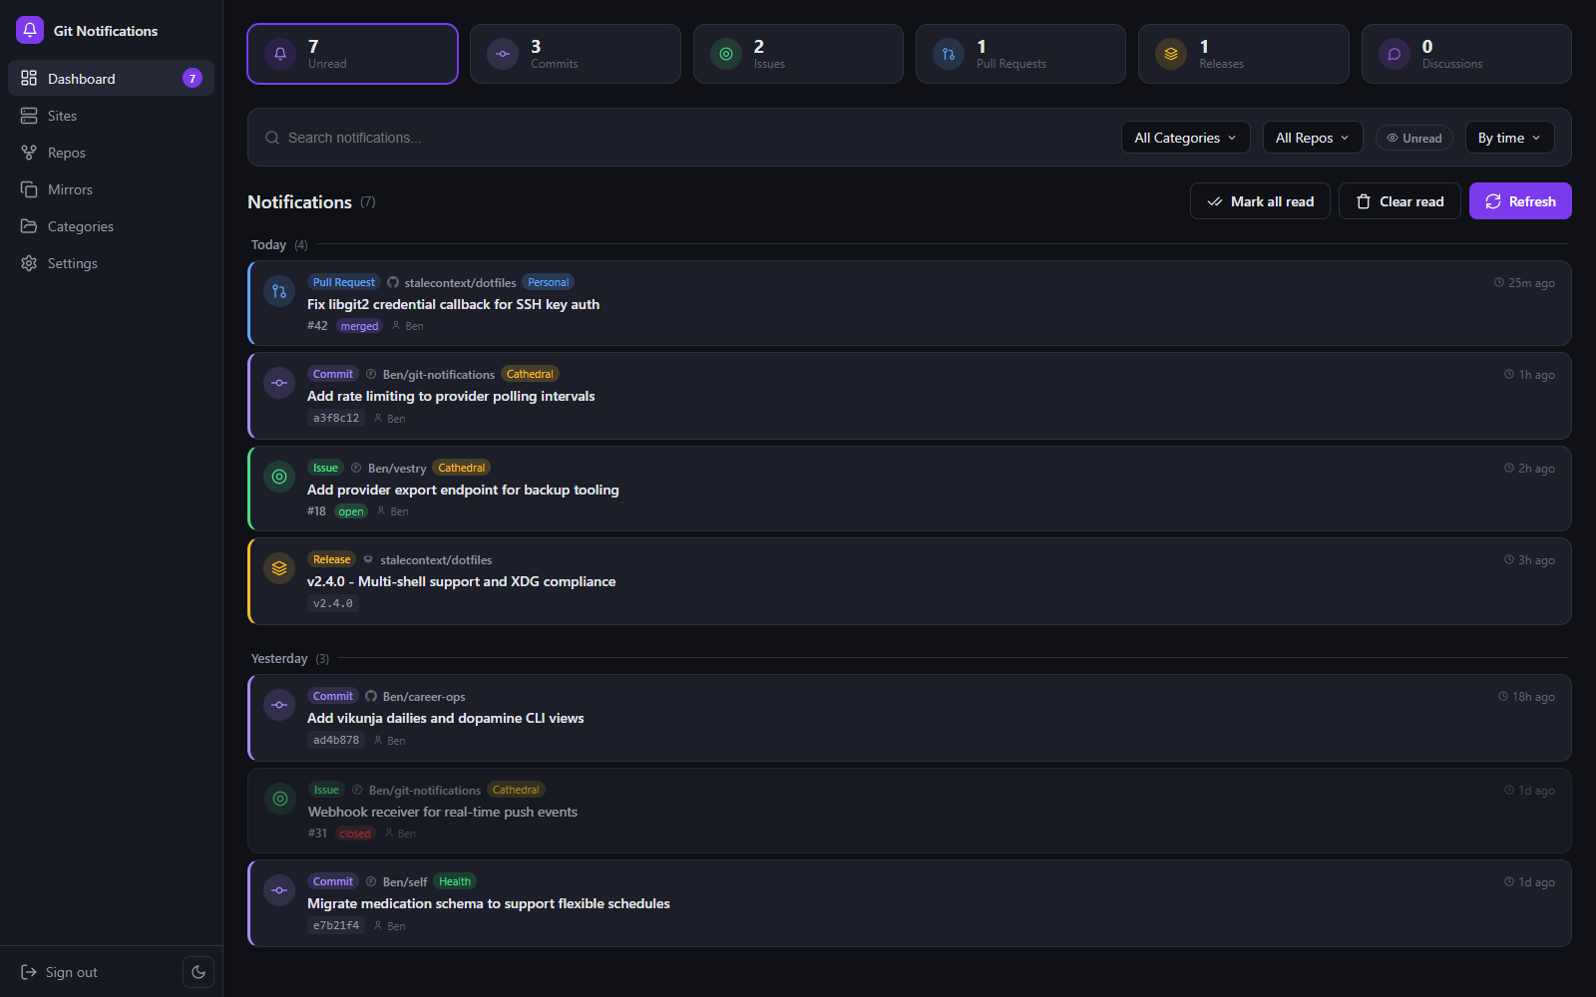Click the search magnifier icon
Image resolution: width=1596 pixels, height=997 pixels.
tap(272, 138)
